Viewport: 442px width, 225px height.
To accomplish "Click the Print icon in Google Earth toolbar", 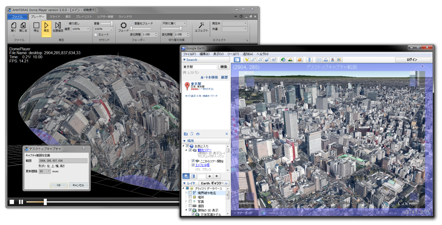I will point(326,60).
